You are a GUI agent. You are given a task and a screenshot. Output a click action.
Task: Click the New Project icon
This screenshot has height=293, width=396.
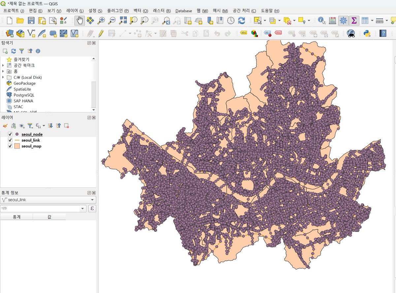(x=10, y=20)
